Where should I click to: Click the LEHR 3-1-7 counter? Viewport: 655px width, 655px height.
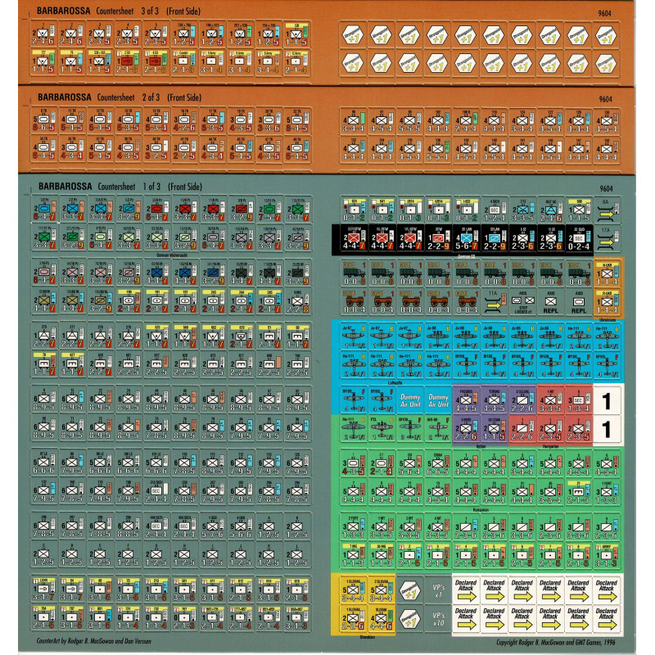pyautogui.click(x=44, y=589)
